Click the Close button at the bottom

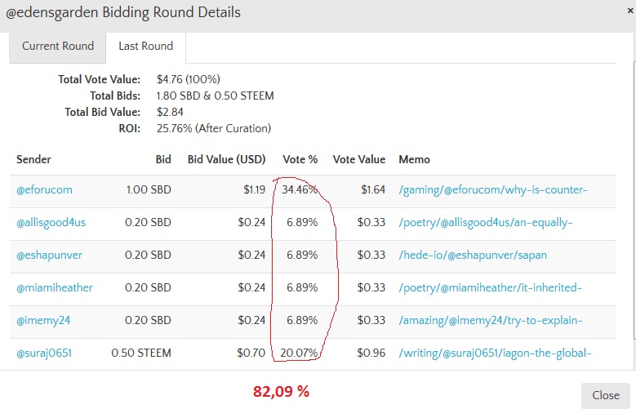[606, 395]
